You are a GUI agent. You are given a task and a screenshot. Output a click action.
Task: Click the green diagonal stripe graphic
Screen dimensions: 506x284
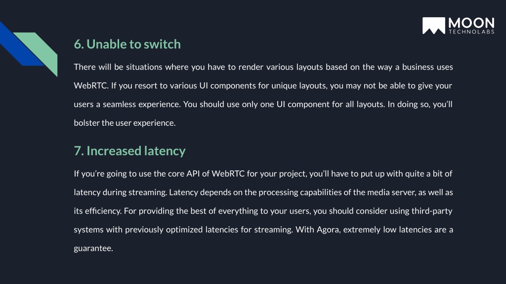pyautogui.click(x=38, y=51)
